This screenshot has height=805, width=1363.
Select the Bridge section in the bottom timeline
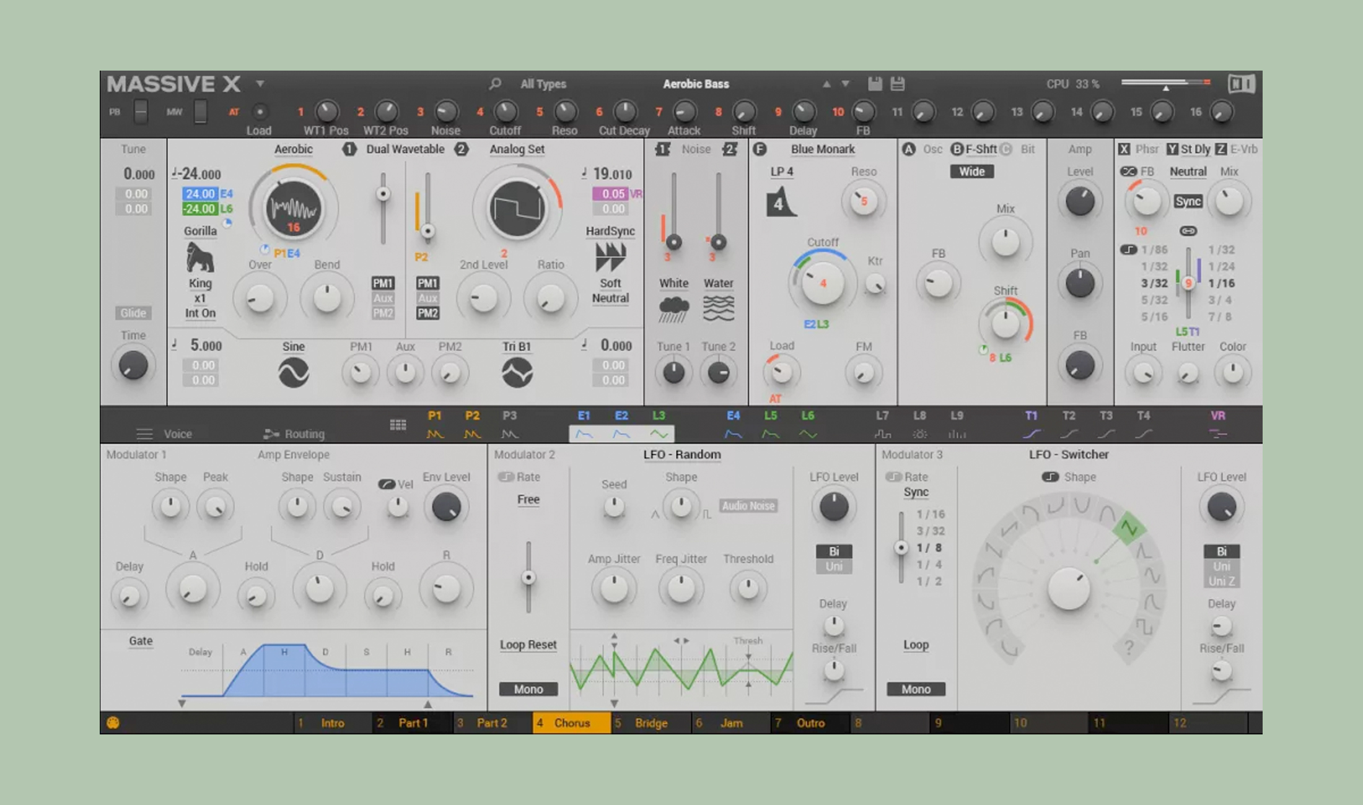tap(651, 723)
